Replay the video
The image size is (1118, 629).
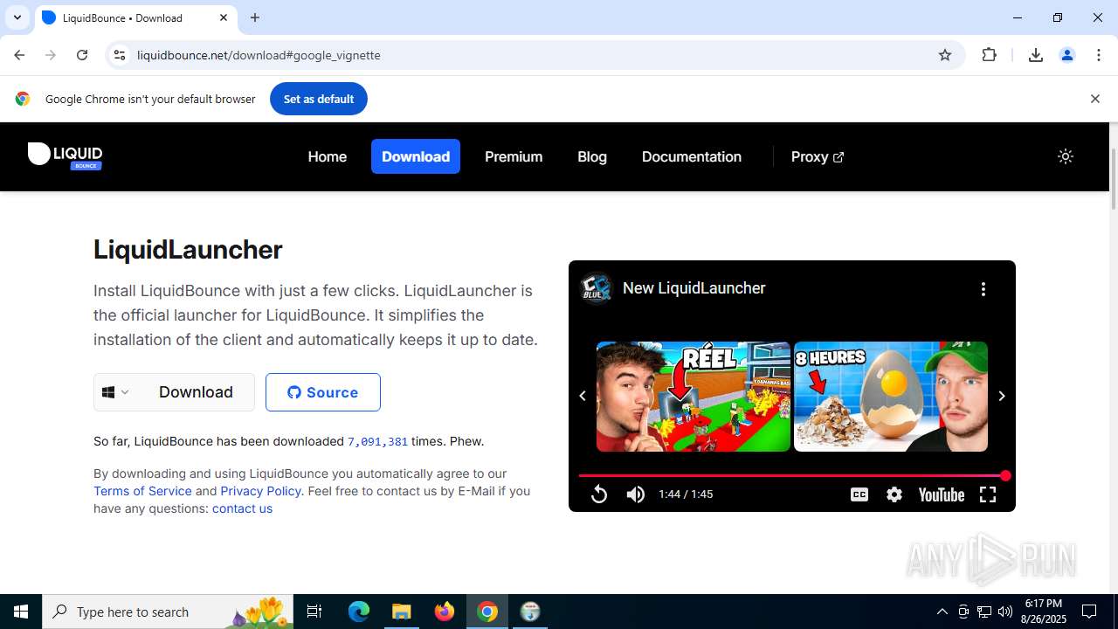click(599, 494)
